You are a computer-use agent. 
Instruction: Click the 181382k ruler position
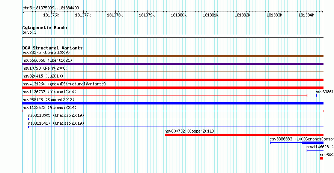[x=242, y=15]
